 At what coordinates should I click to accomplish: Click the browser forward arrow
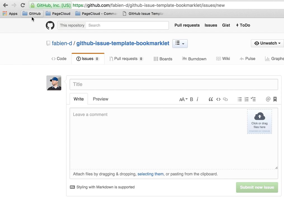(x=14, y=5)
